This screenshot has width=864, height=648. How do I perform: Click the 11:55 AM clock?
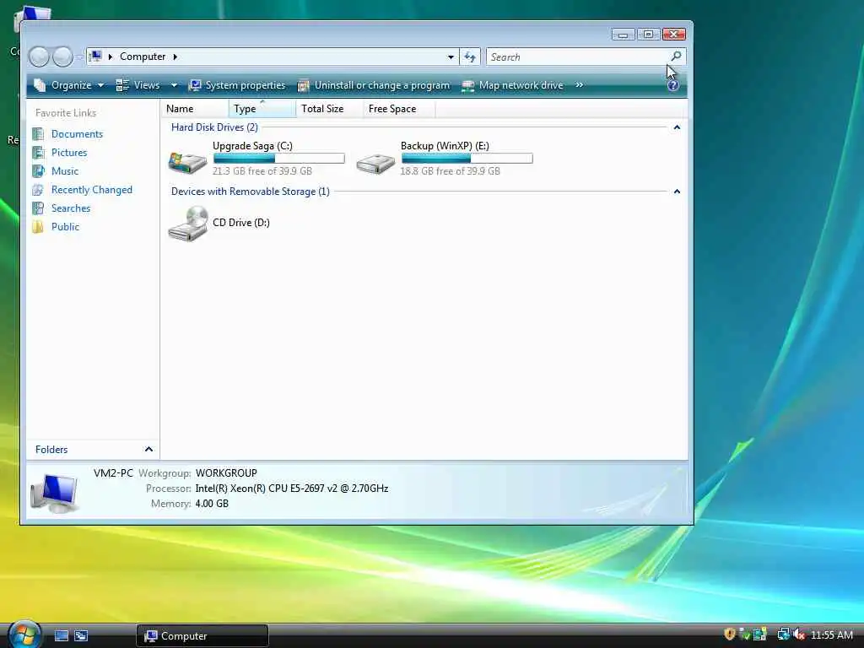click(x=831, y=635)
